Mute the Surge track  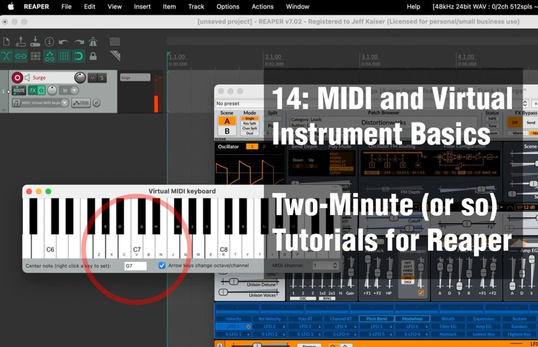pyautogui.click(x=93, y=78)
